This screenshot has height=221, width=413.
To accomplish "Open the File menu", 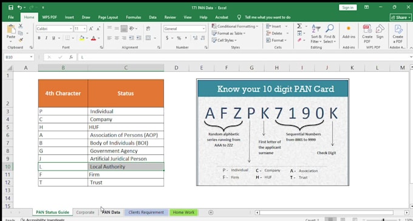I will (x=11, y=17).
